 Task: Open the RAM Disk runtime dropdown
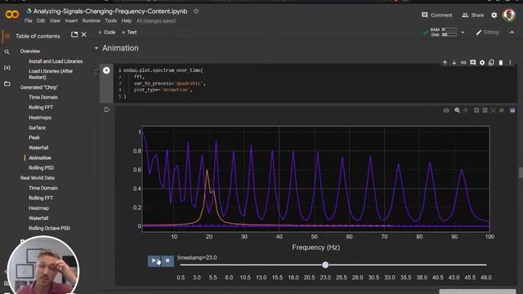tap(463, 33)
